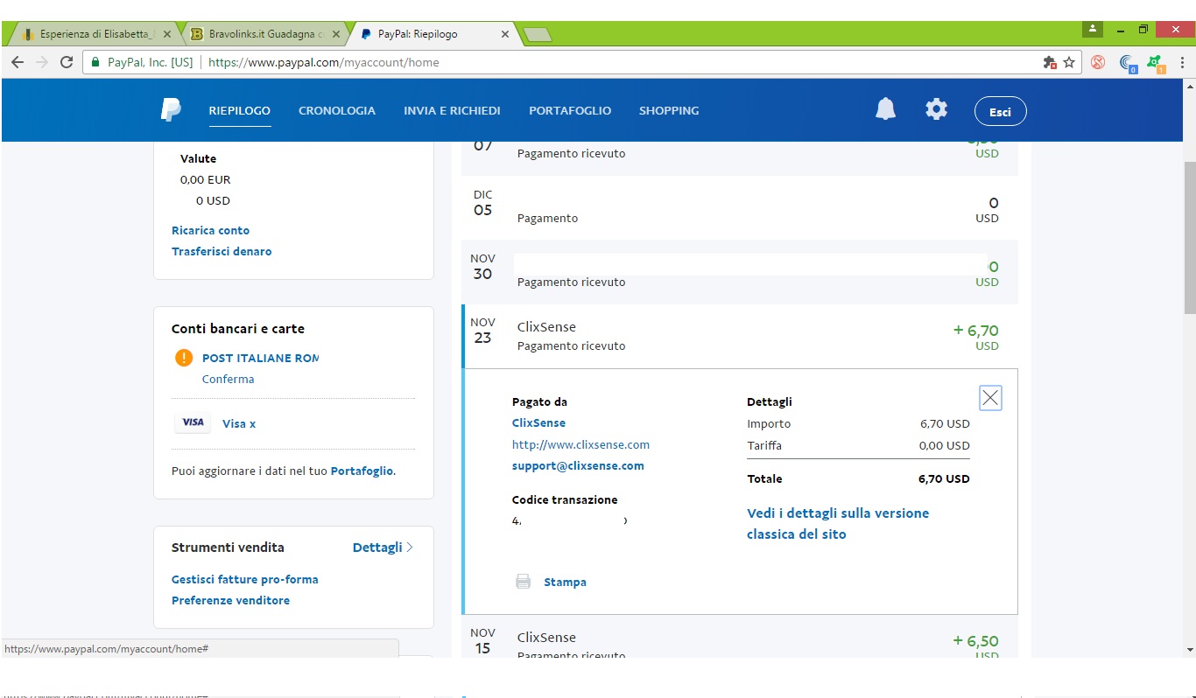
Task: Click the orange warning icon beside Post Italiane
Action: pos(183,358)
